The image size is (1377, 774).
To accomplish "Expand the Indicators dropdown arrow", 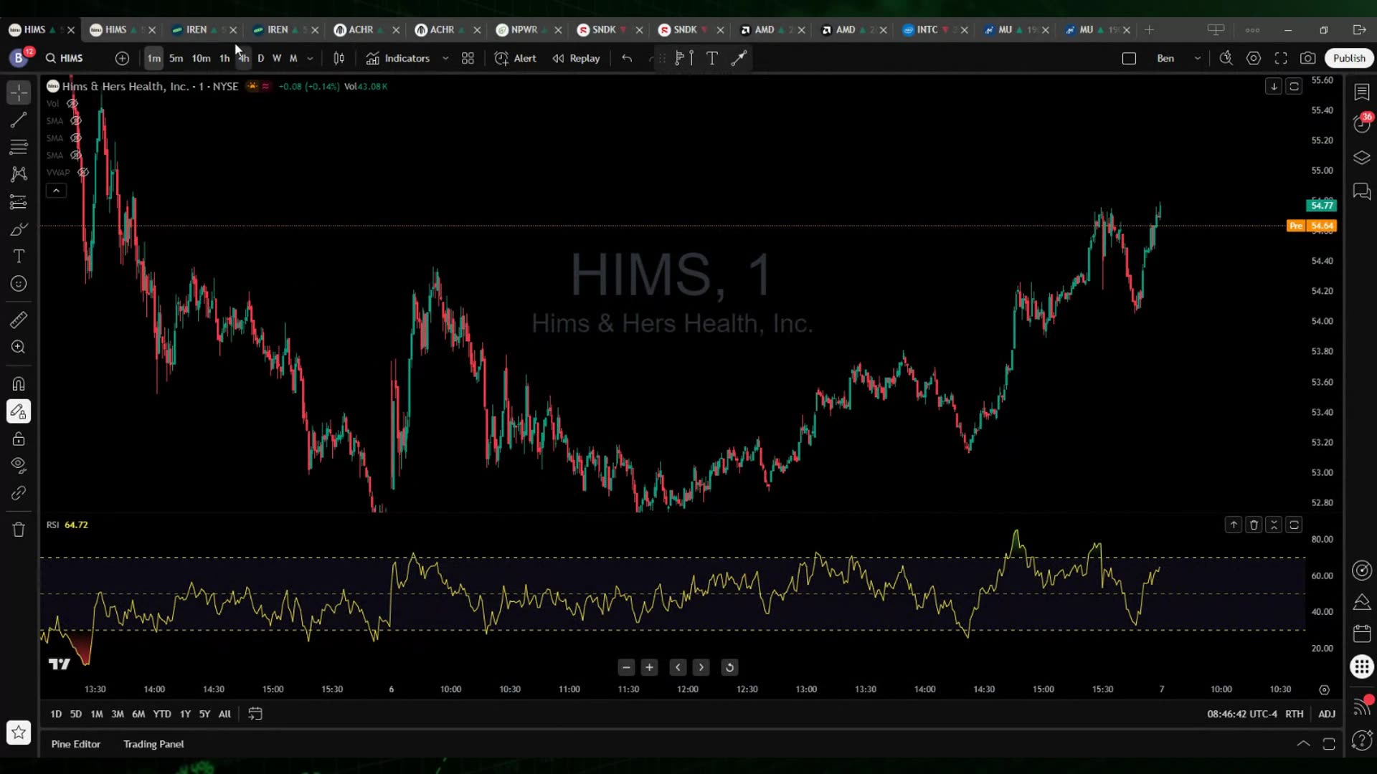I will (x=446, y=58).
